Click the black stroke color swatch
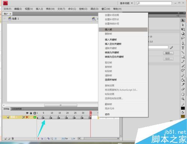Screen dimensions: 187x144 [x=183, y=108]
